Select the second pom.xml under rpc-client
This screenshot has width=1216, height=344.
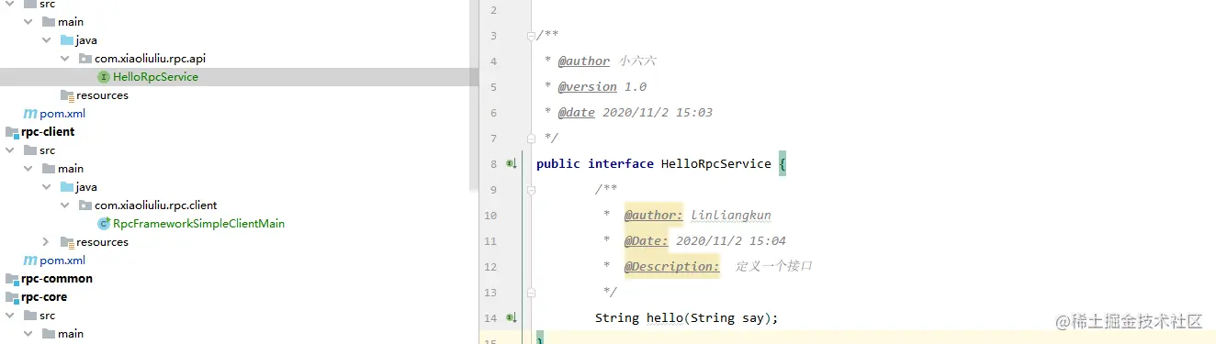[62, 261]
